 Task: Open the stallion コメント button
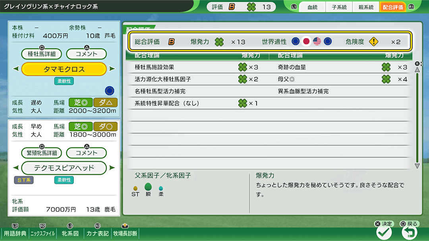[x=87, y=54]
